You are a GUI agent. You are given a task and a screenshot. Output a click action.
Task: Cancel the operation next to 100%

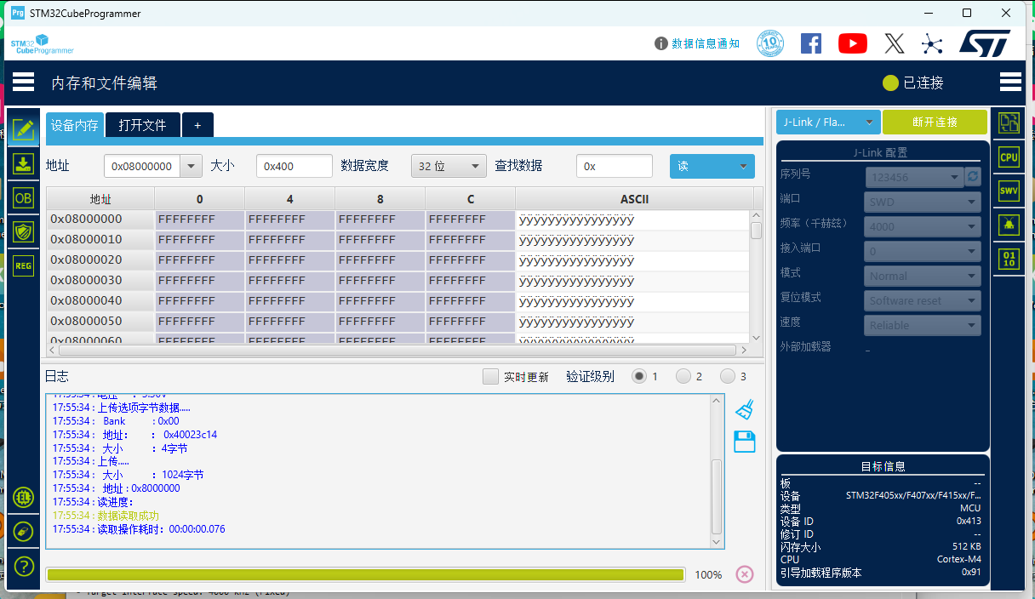click(x=745, y=574)
